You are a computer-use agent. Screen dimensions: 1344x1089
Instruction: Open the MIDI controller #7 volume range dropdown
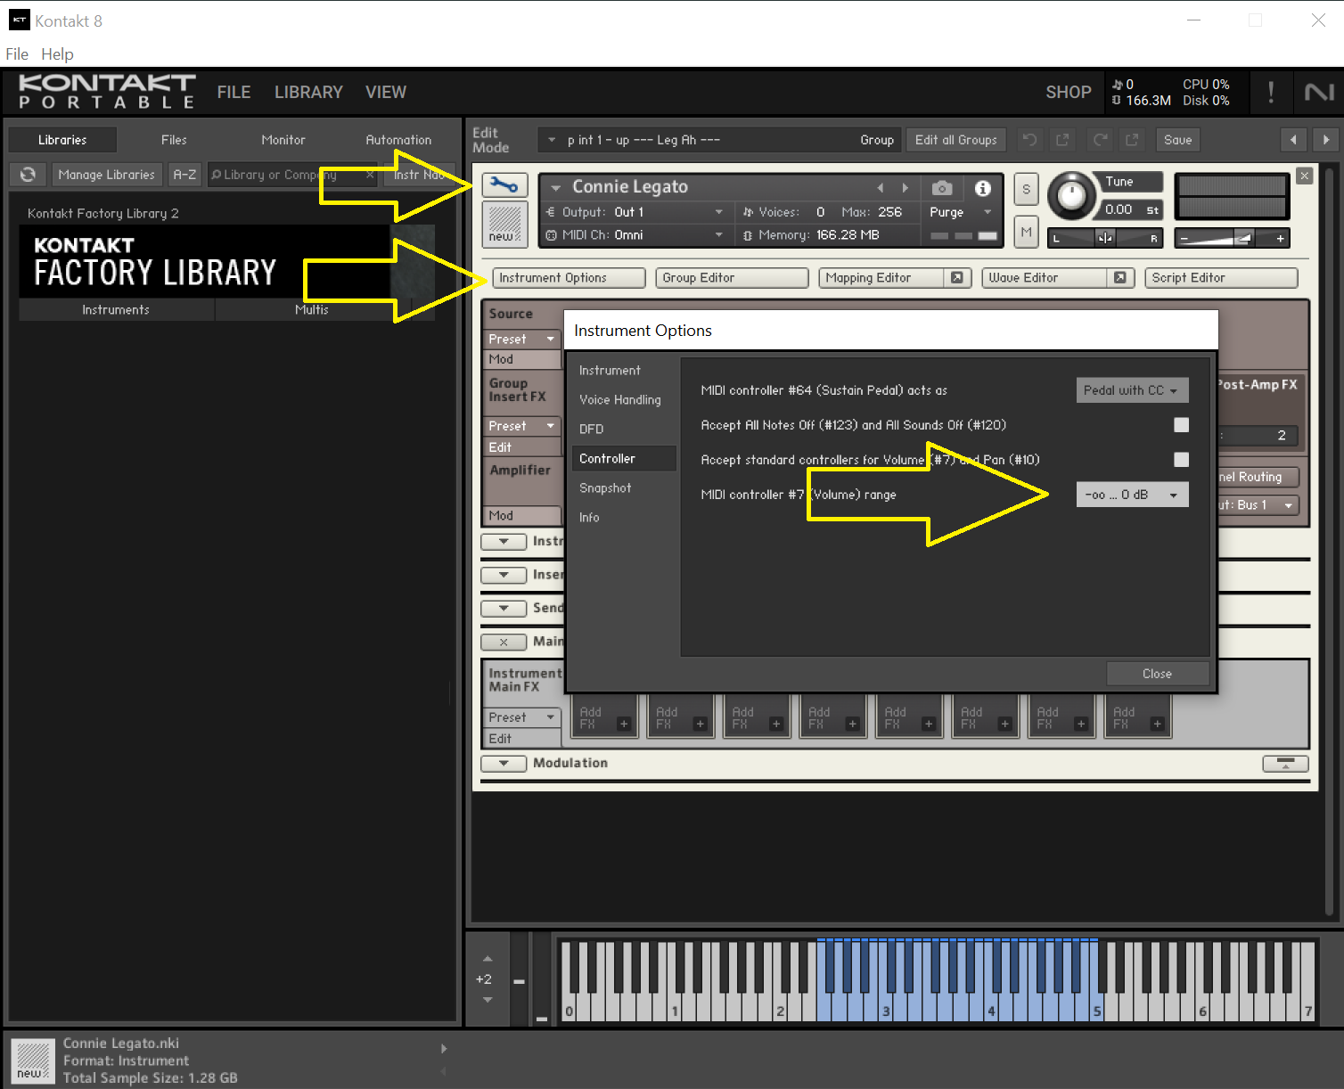pyautogui.click(x=1132, y=495)
